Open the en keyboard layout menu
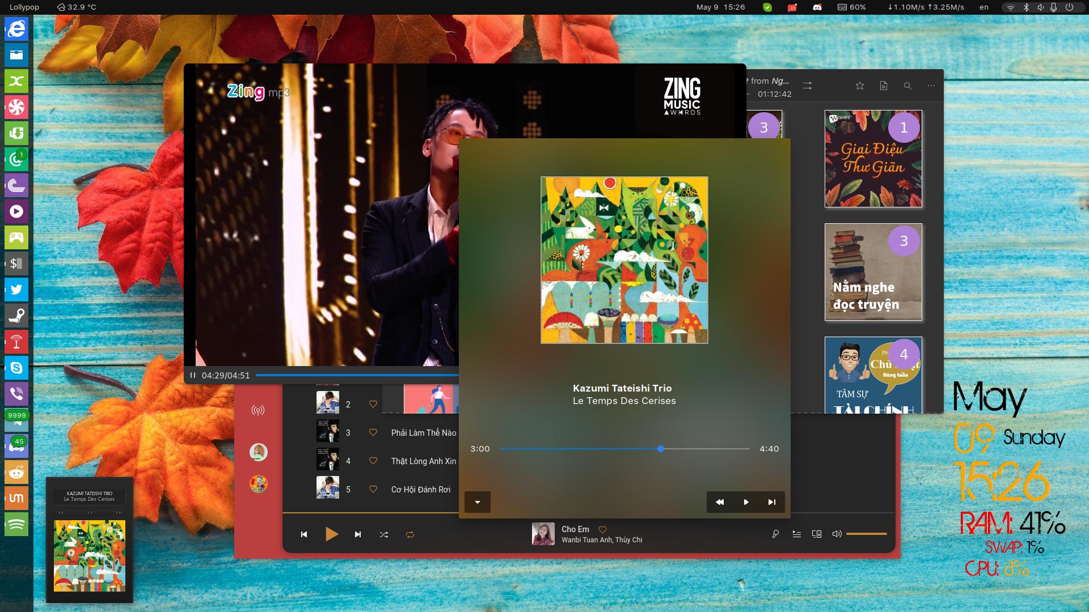The height and width of the screenshot is (612, 1089). pyautogui.click(x=984, y=7)
